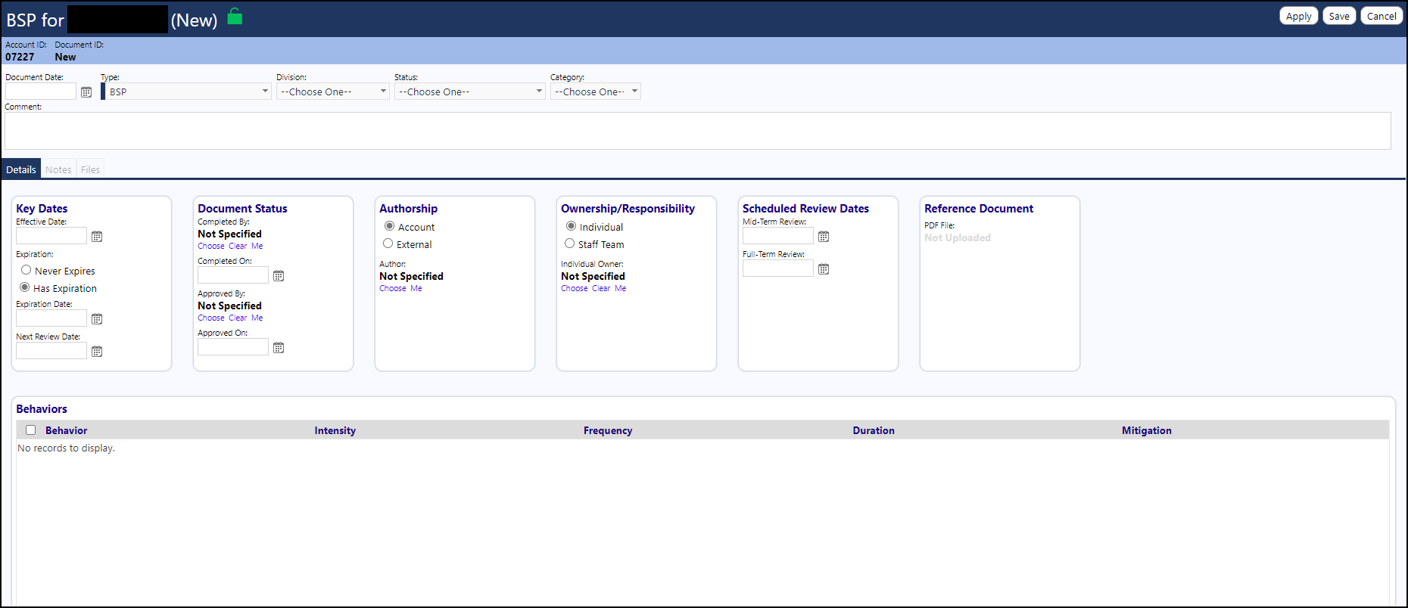Click Me link under Individual Owner
The image size is (1408, 608).
click(621, 289)
